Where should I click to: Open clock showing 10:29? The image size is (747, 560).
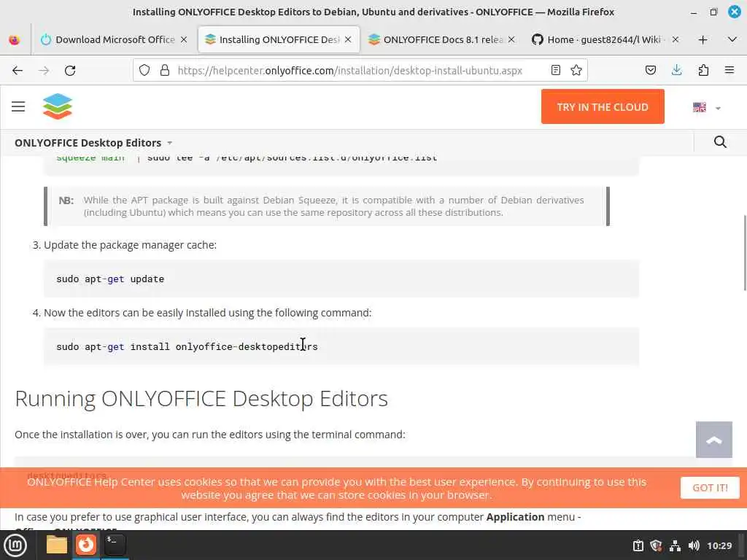coord(719,545)
